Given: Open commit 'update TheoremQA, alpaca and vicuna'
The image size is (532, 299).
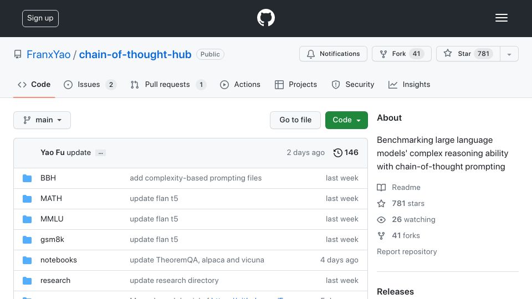Looking at the screenshot, I should tap(197, 260).
